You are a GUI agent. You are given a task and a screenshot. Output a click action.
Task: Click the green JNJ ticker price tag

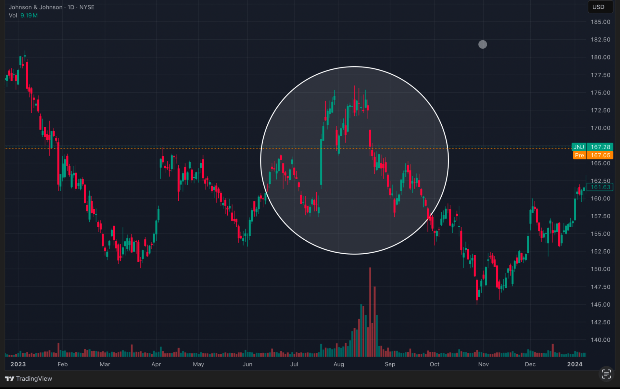pos(592,147)
